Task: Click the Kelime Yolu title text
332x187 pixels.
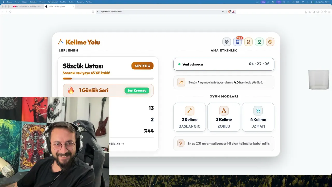Action: pos(83,42)
